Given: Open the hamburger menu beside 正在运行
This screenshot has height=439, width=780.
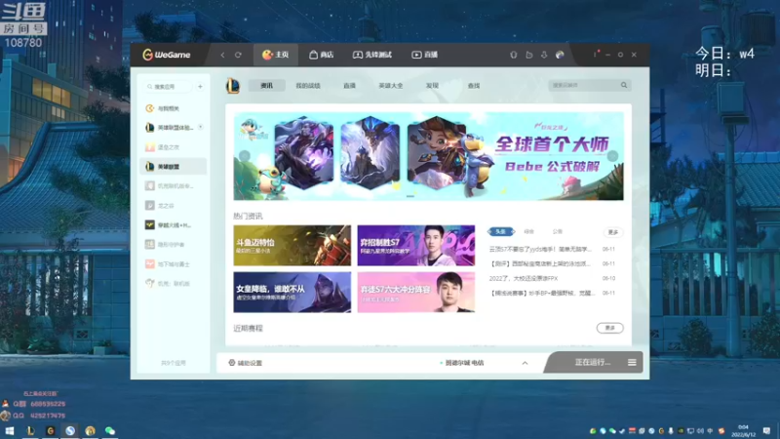Looking at the screenshot, I should pos(632,362).
